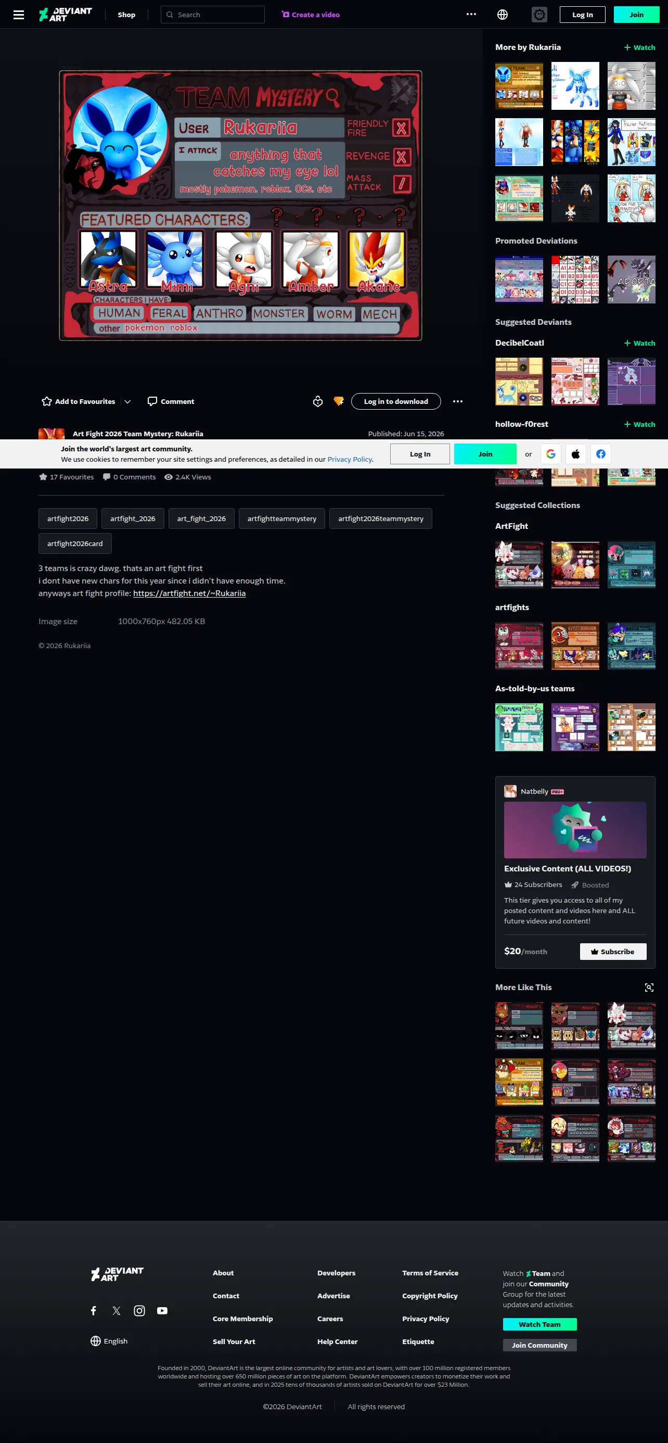668x1443 pixels.
Task: Open the More Like This expand icon
Action: (x=649, y=988)
